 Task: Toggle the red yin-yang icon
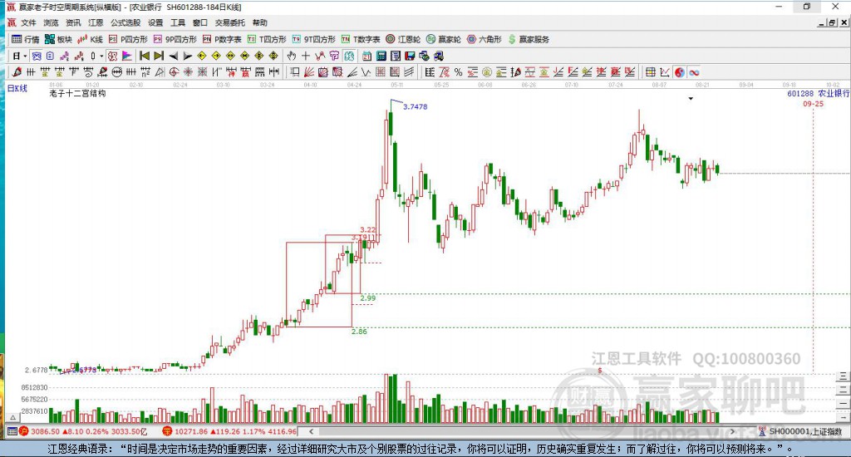(x=679, y=72)
